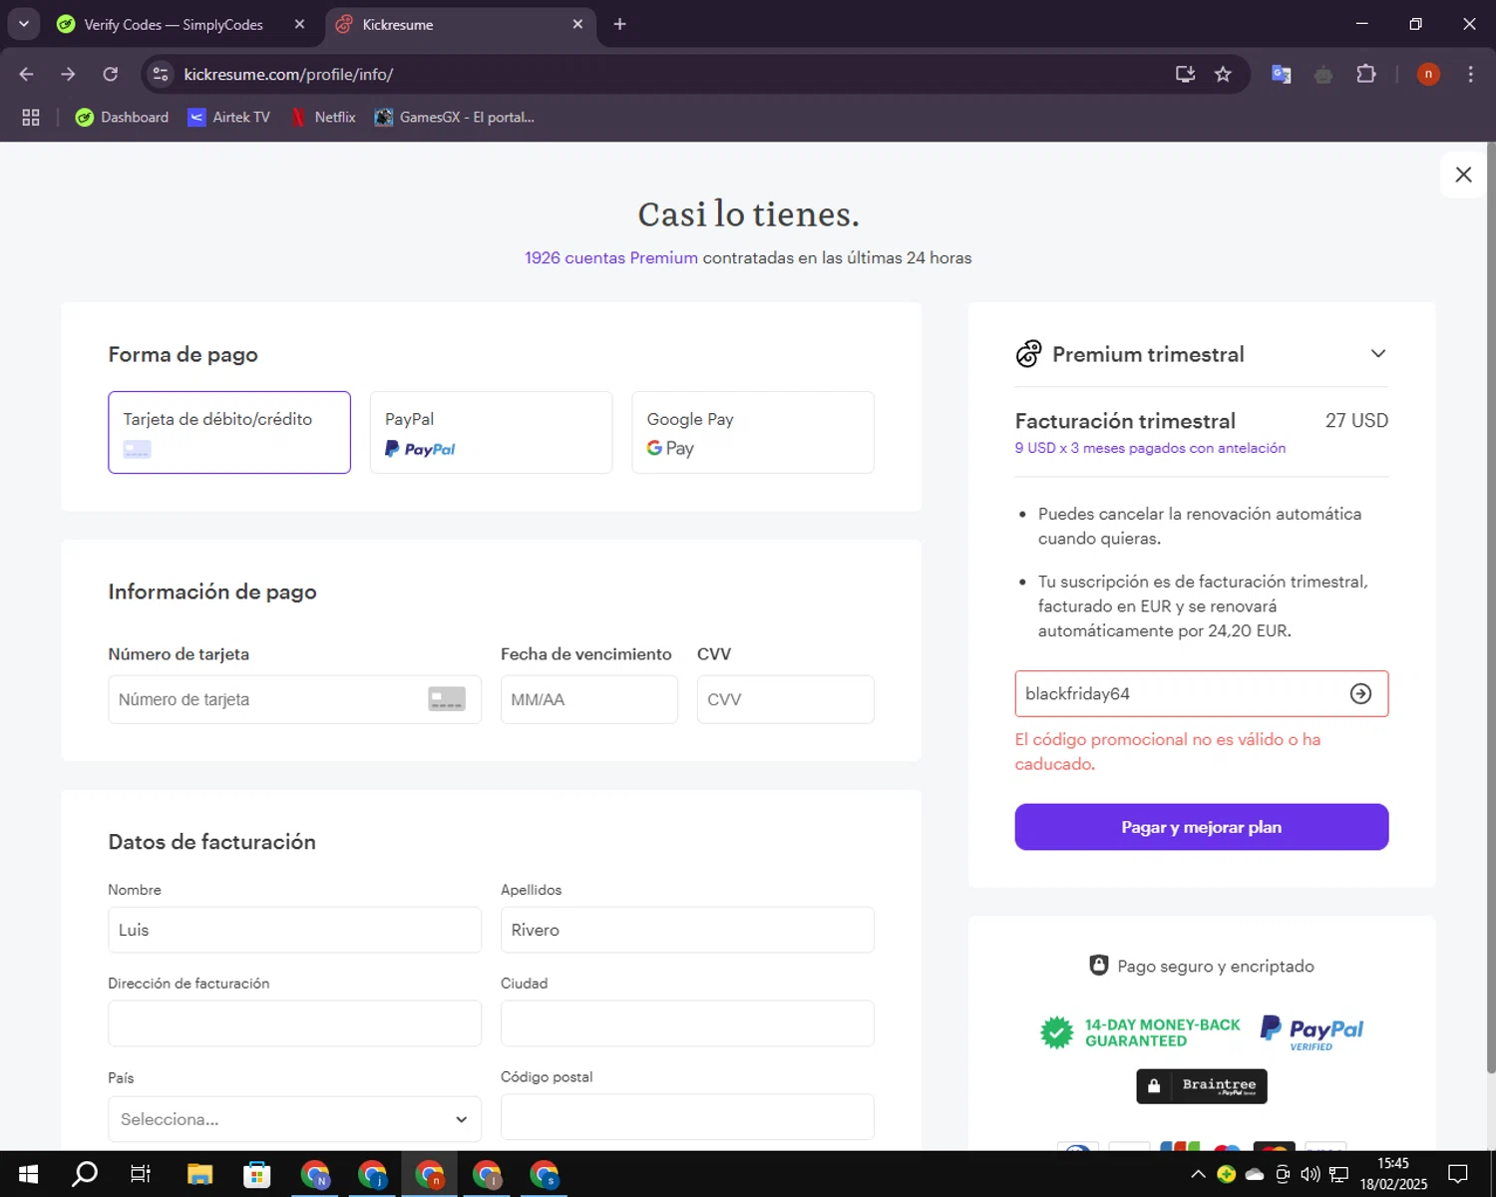Screen dimensions: 1496x1197
Task: Click the grey extension icon beside Translate
Action: 1323,74
